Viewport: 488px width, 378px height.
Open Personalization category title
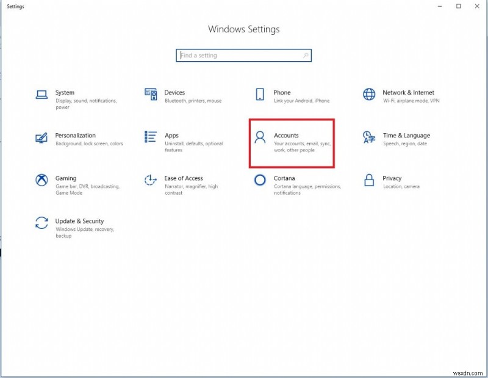click(x=75, y=135)
